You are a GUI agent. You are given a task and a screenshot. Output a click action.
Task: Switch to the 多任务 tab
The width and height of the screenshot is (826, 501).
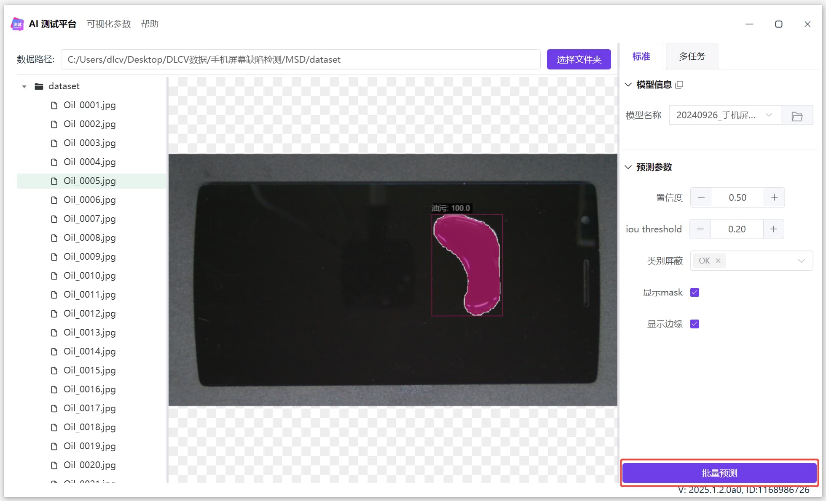pyautogui.click(x=692, y=56)
